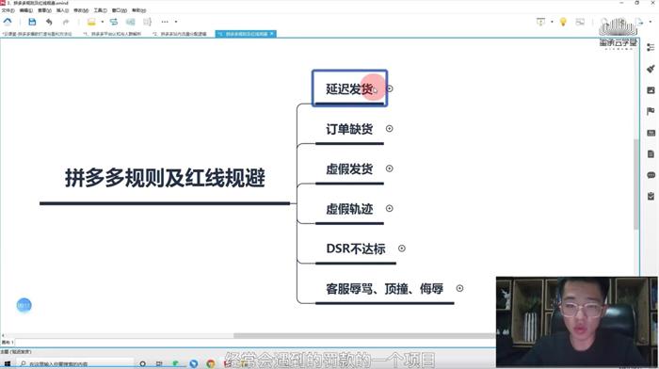Expand the 订单缺货 topic with its circle button
The width and height of the screenshot is (659, 369).
point(389,129)
